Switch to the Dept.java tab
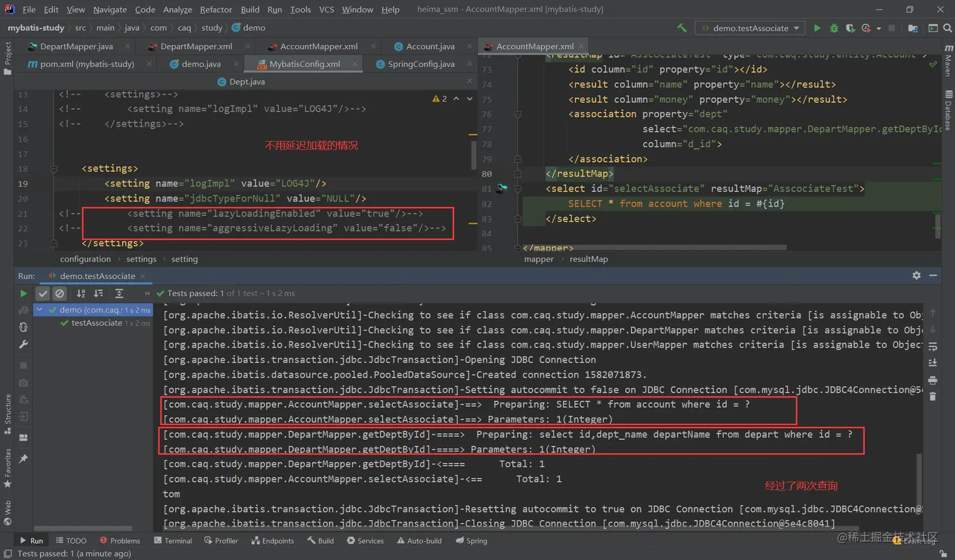Viewport: 955px width, 560px height. 247,81
